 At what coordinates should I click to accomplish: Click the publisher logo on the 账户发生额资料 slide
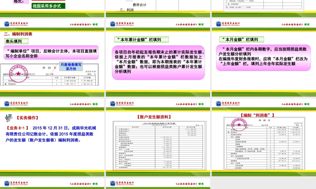[x=112, y=103]
